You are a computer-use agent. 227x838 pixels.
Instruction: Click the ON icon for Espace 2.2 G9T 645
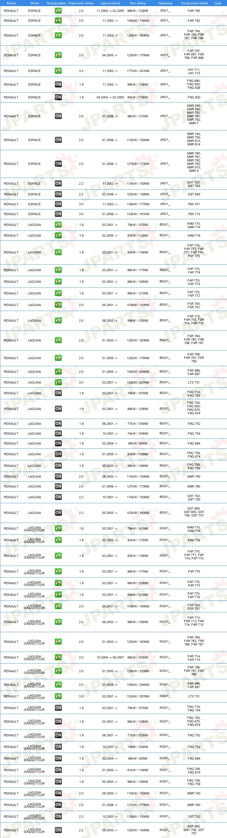coord(58,194)
